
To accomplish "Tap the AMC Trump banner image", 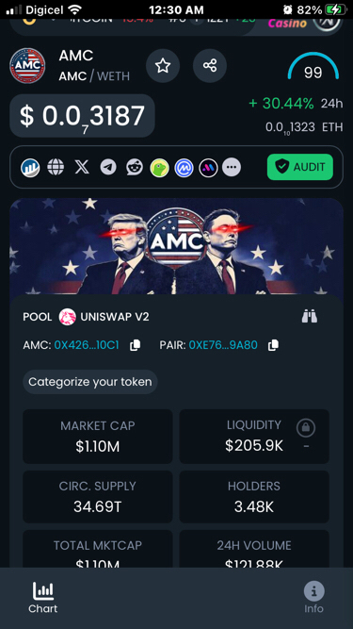I will 176,246.
